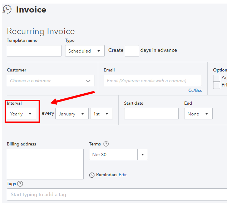Click the days in advance box

coord(132,51)
